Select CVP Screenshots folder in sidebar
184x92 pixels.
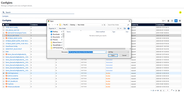tap(57, 48)
